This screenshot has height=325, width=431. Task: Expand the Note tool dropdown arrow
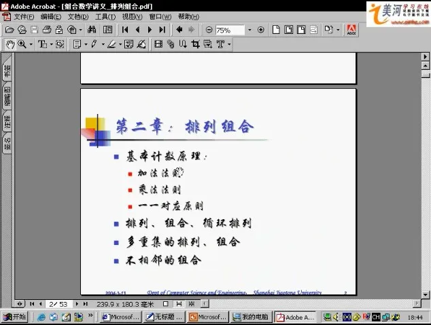[86, 44]
